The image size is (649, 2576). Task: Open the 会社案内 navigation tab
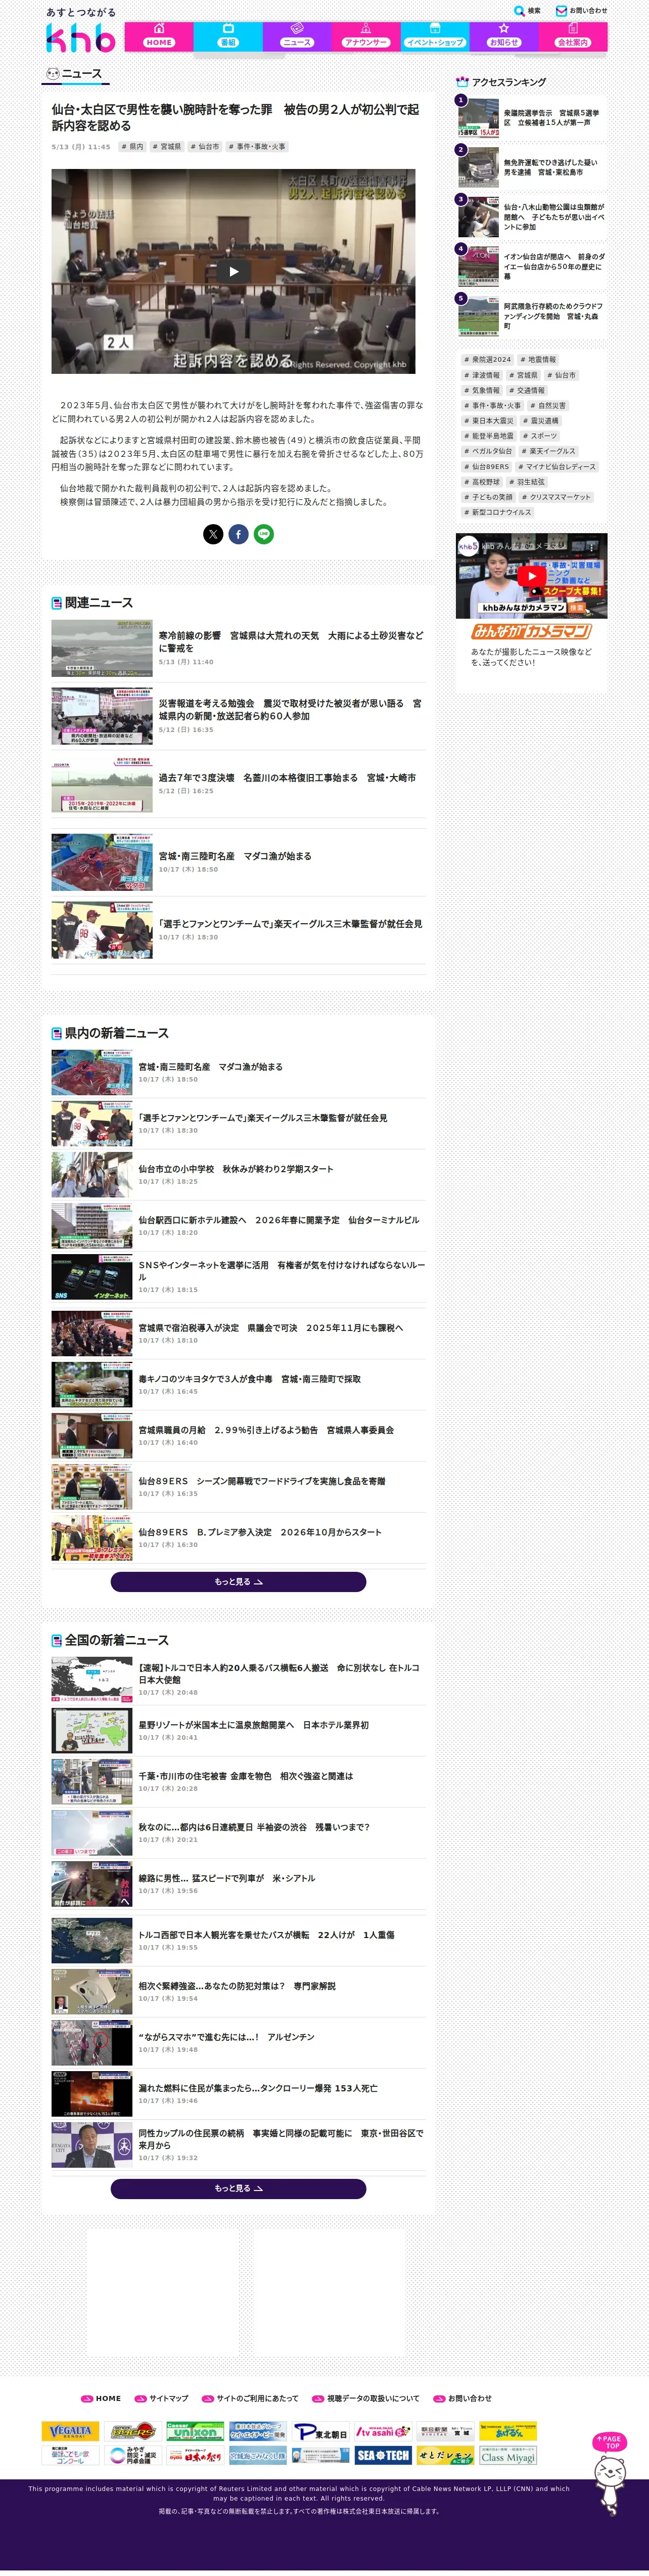572,36
